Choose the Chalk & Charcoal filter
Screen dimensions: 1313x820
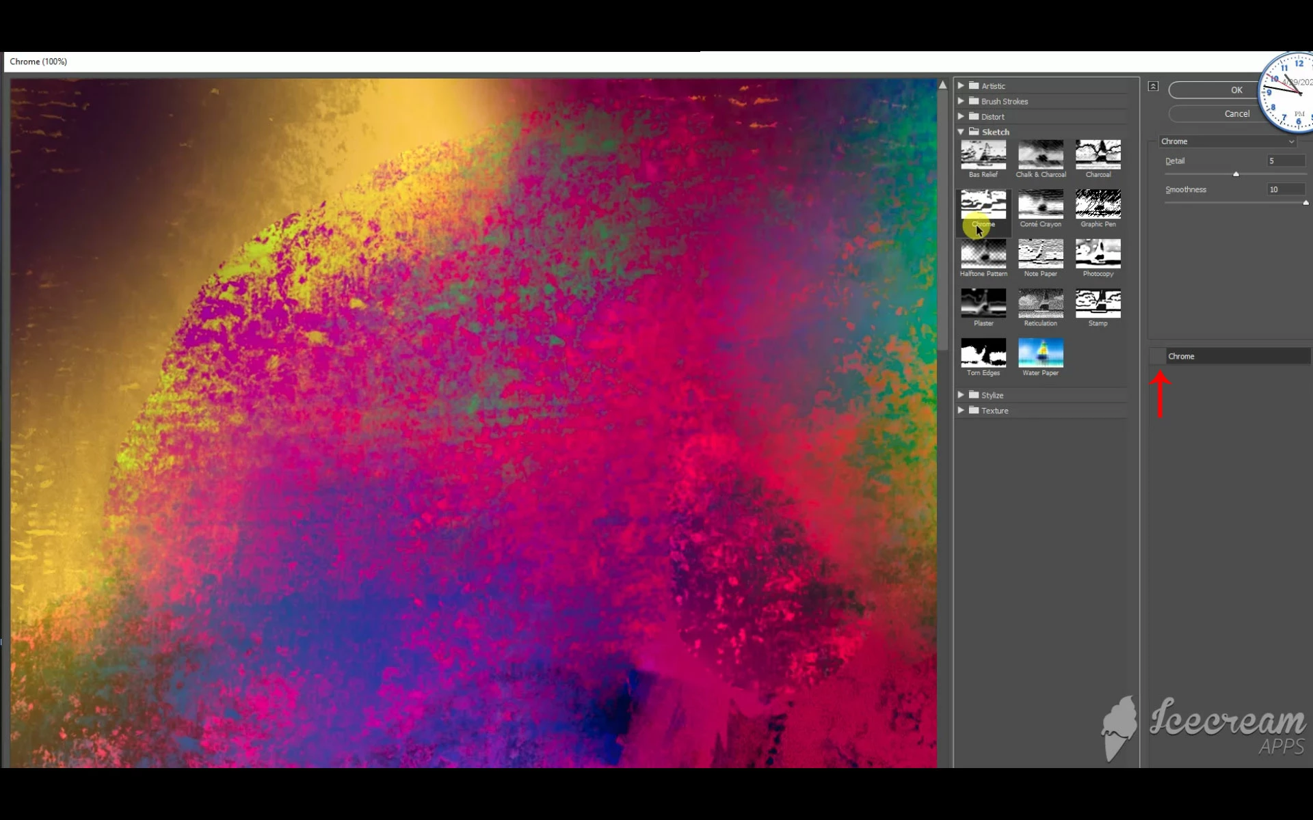click(1040, 155)
